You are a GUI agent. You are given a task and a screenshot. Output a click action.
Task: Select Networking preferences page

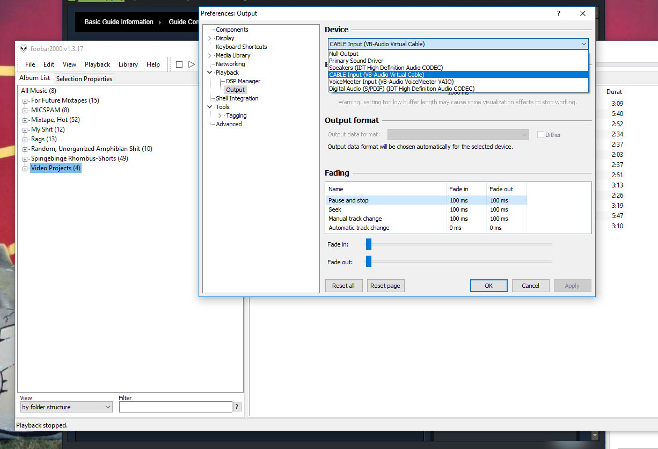point(230,64)
